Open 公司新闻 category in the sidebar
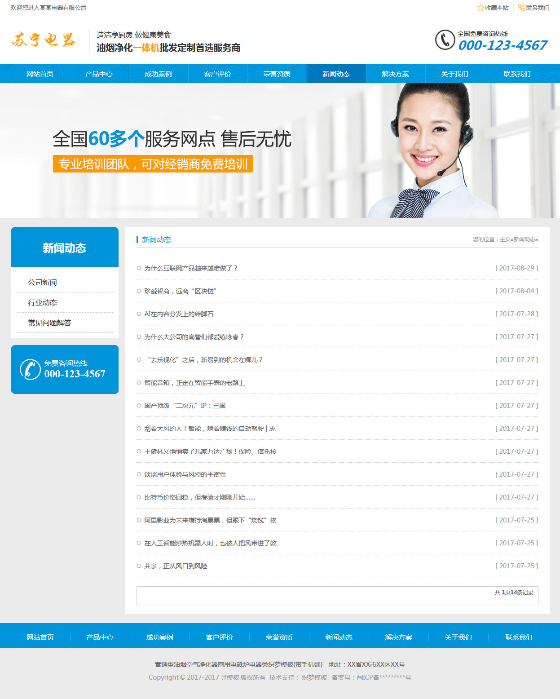 coord(43,283)
